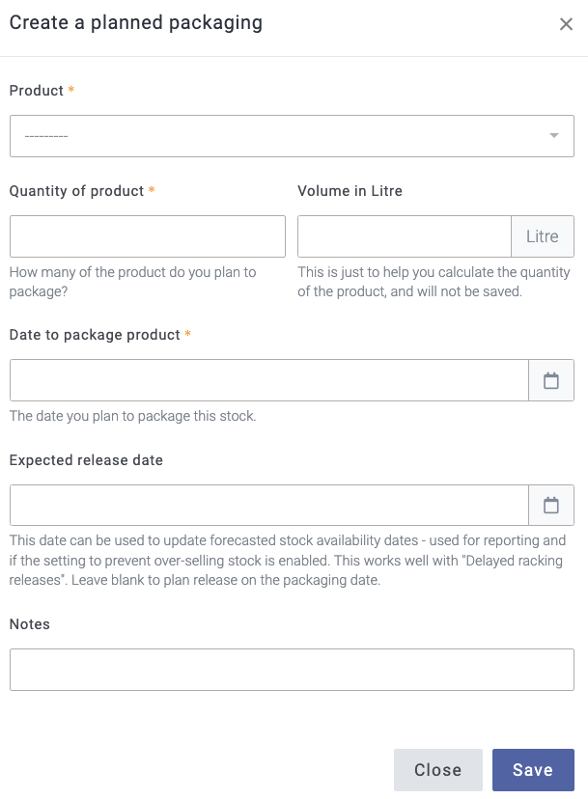This screenshot has height=799, width=588.
Task: Focus the Quantity of product input field
Action: click(148, 236)
